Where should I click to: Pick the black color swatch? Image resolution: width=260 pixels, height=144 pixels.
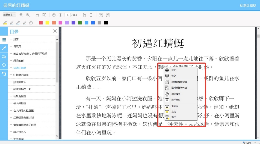(x=106, y=23)
